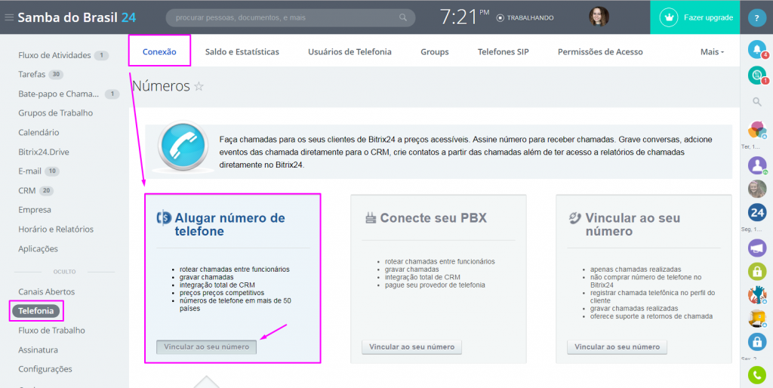Screen dimensions: 773x388
Task: Open Bate-papo e Chamadas sidebar item
Action: tap(59, 94)
